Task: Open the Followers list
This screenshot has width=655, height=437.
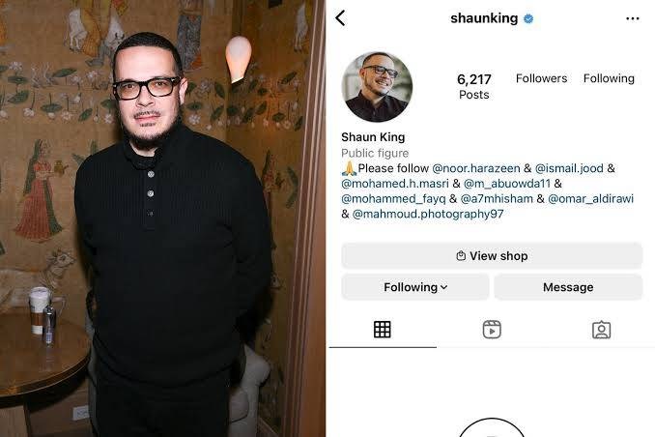Action: 541,78
